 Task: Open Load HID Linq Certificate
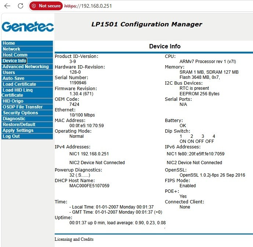pos(17,93)
